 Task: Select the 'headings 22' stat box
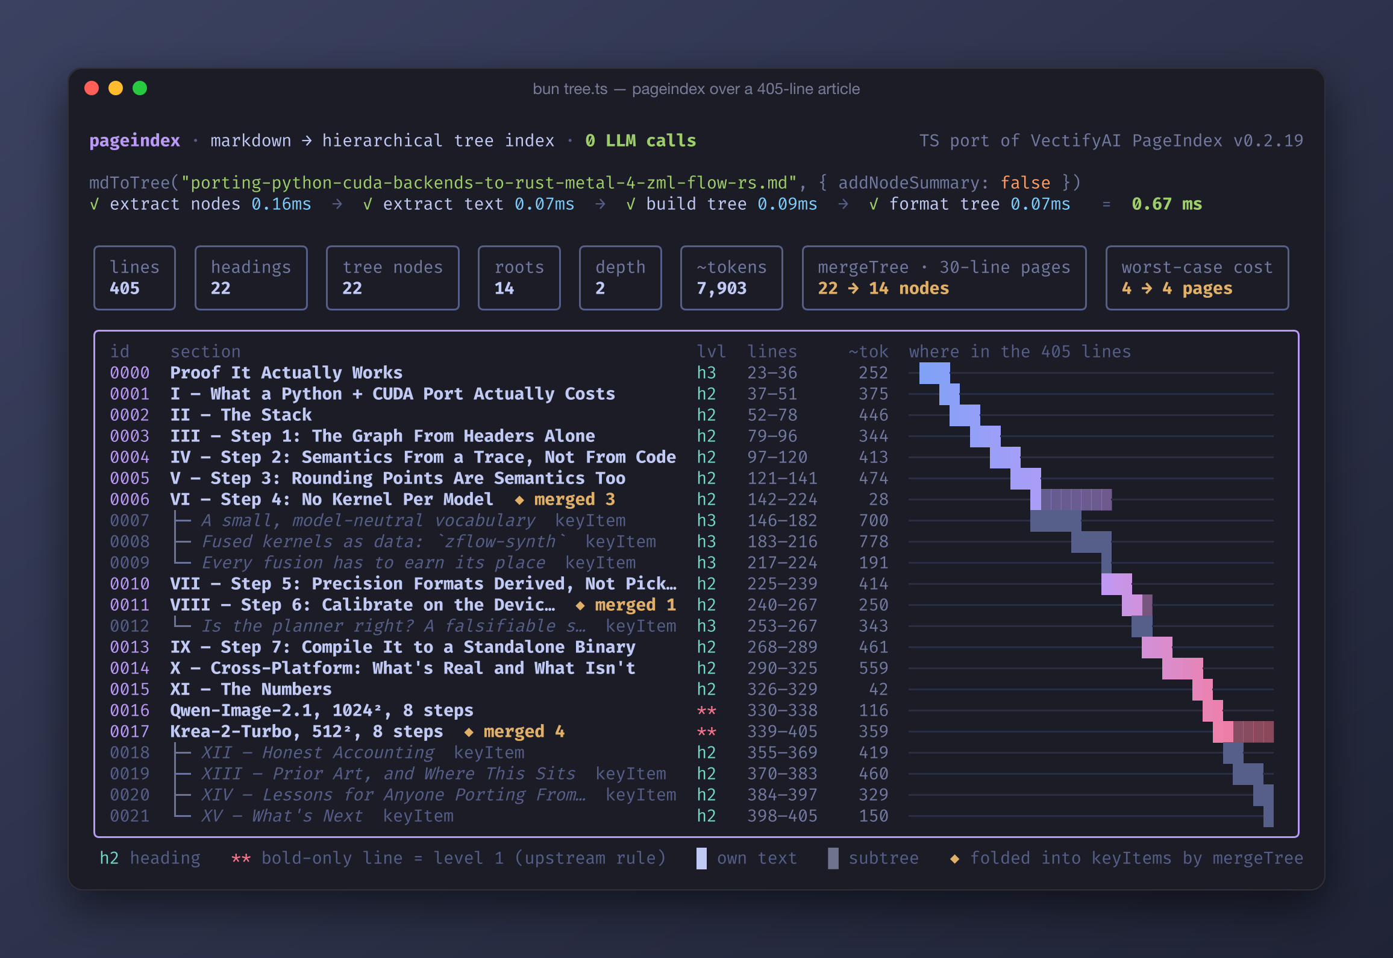click(251, 278)
